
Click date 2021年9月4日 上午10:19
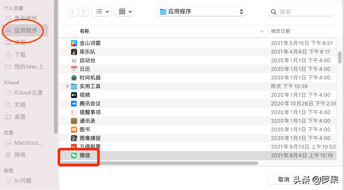(301, 155)
